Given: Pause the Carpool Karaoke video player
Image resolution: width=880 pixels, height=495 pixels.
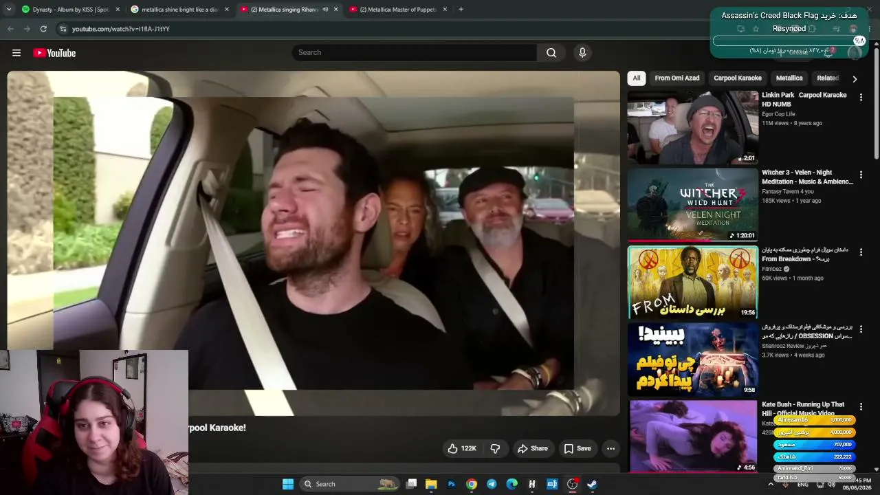Looking at the screenshot, I should coord(313,243).
